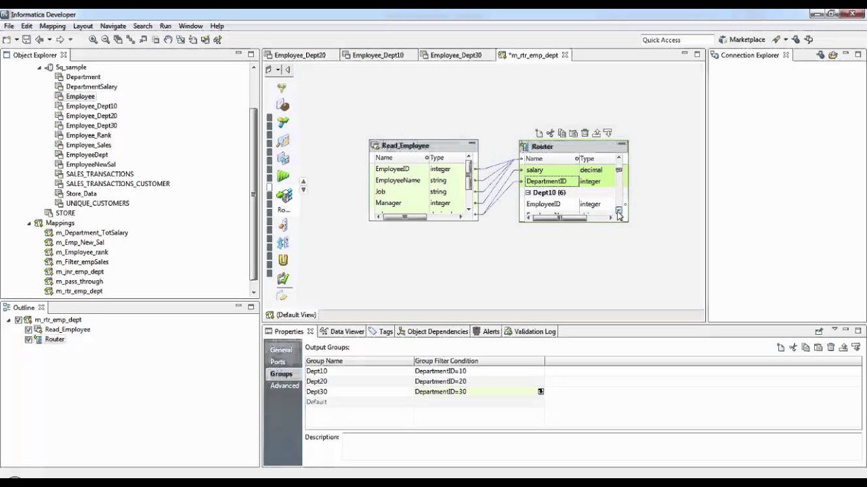Switch to the Data Viewer tab
The height and width of the screenshot is (487, 867).
point(342,331)
